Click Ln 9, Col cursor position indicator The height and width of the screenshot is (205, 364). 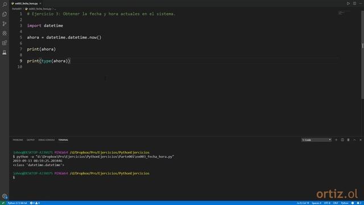[x=303, y=203]
